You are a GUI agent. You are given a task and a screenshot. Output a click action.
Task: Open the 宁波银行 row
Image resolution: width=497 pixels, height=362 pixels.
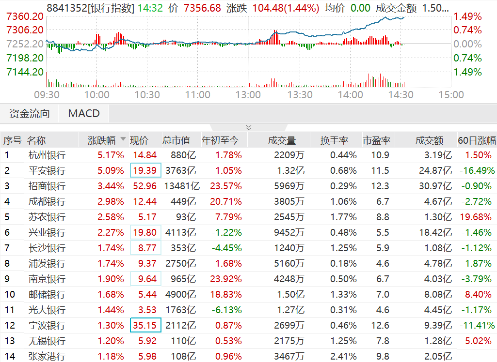coord(248,326)
